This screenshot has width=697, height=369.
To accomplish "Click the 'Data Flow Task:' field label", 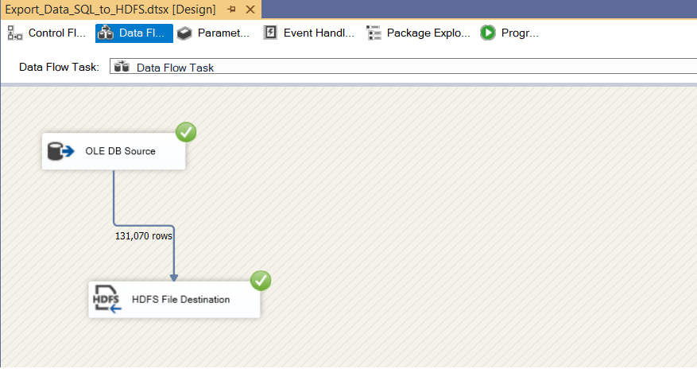I will (x=59, y=68).
